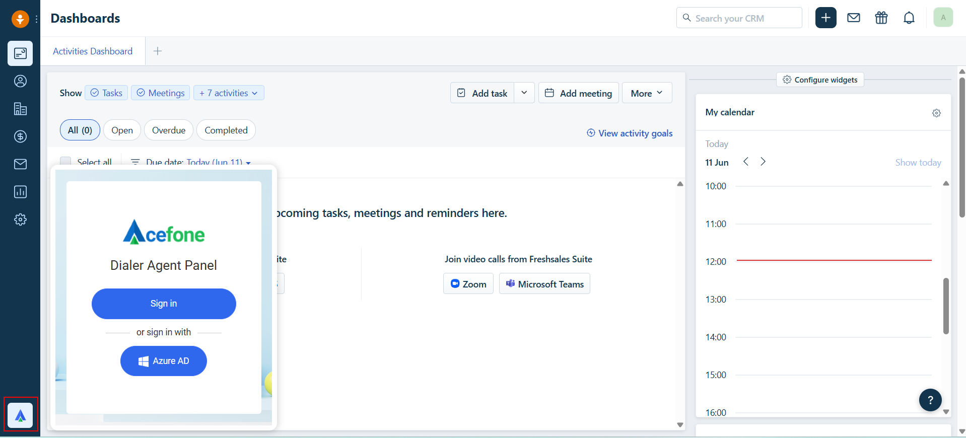
Task: Click activity list scroll down arrow
Action: coord(680,425)
